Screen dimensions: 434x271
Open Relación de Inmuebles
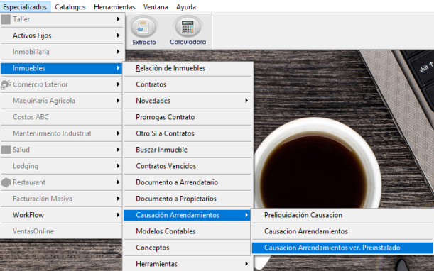pyautogui.click(x=188, y=68)
